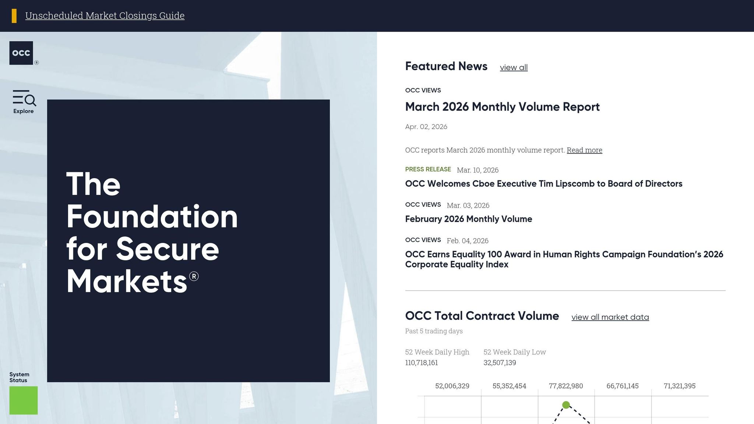Image resolution: width=754 pixels, height=424 pixels.
Task: Click the 77,822,980 volume value
Action: pyautogui.click(x=566, y=386)
